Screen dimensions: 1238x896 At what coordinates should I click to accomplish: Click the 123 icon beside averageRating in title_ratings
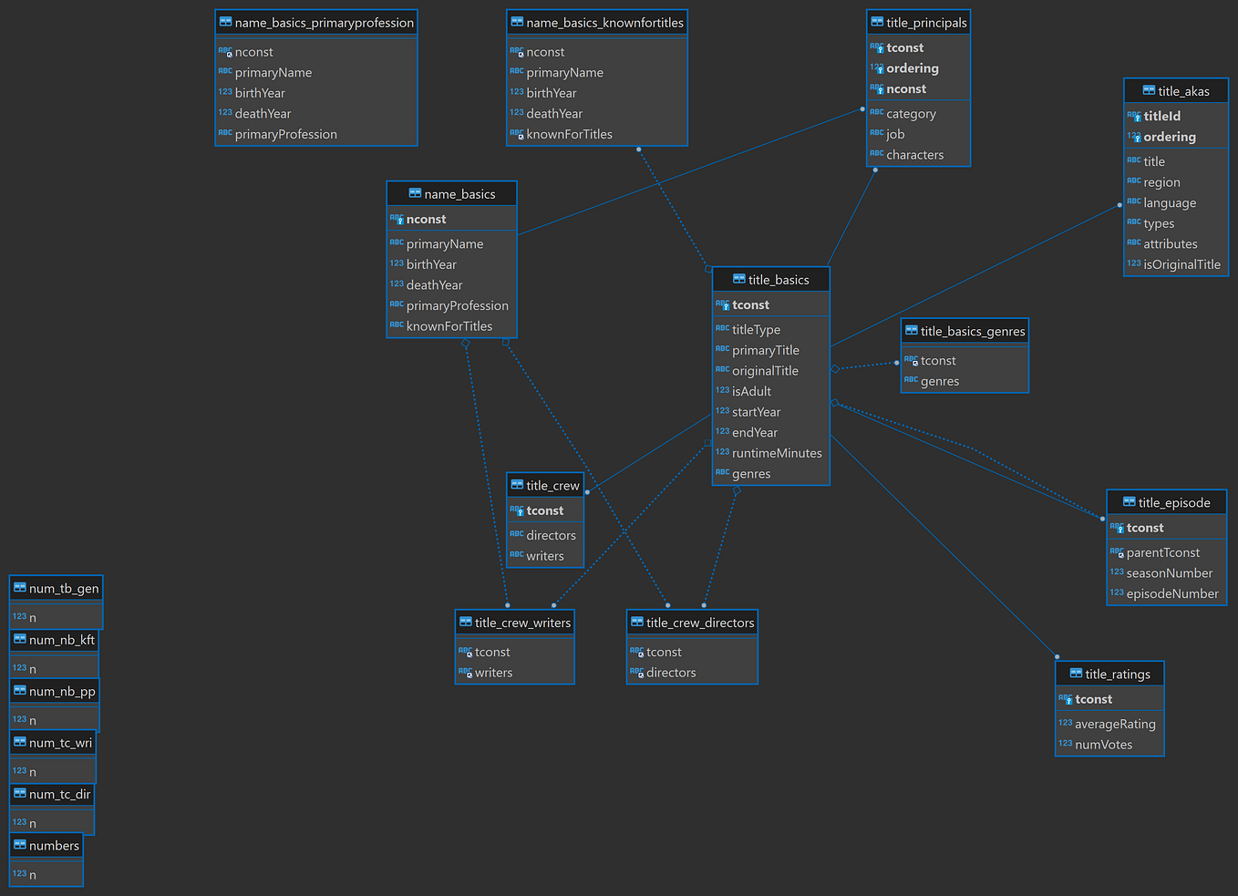coord(1065,723)
